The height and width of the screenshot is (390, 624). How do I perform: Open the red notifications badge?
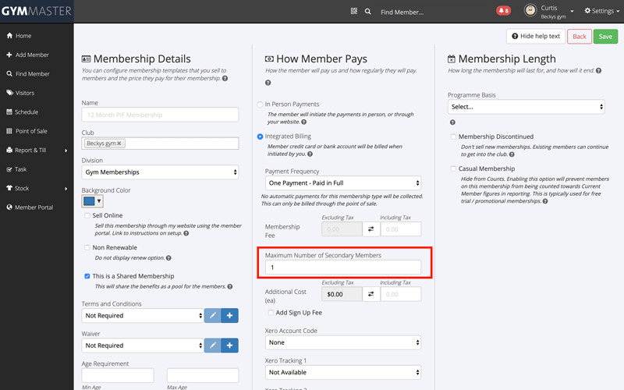(x=503, y=11)
